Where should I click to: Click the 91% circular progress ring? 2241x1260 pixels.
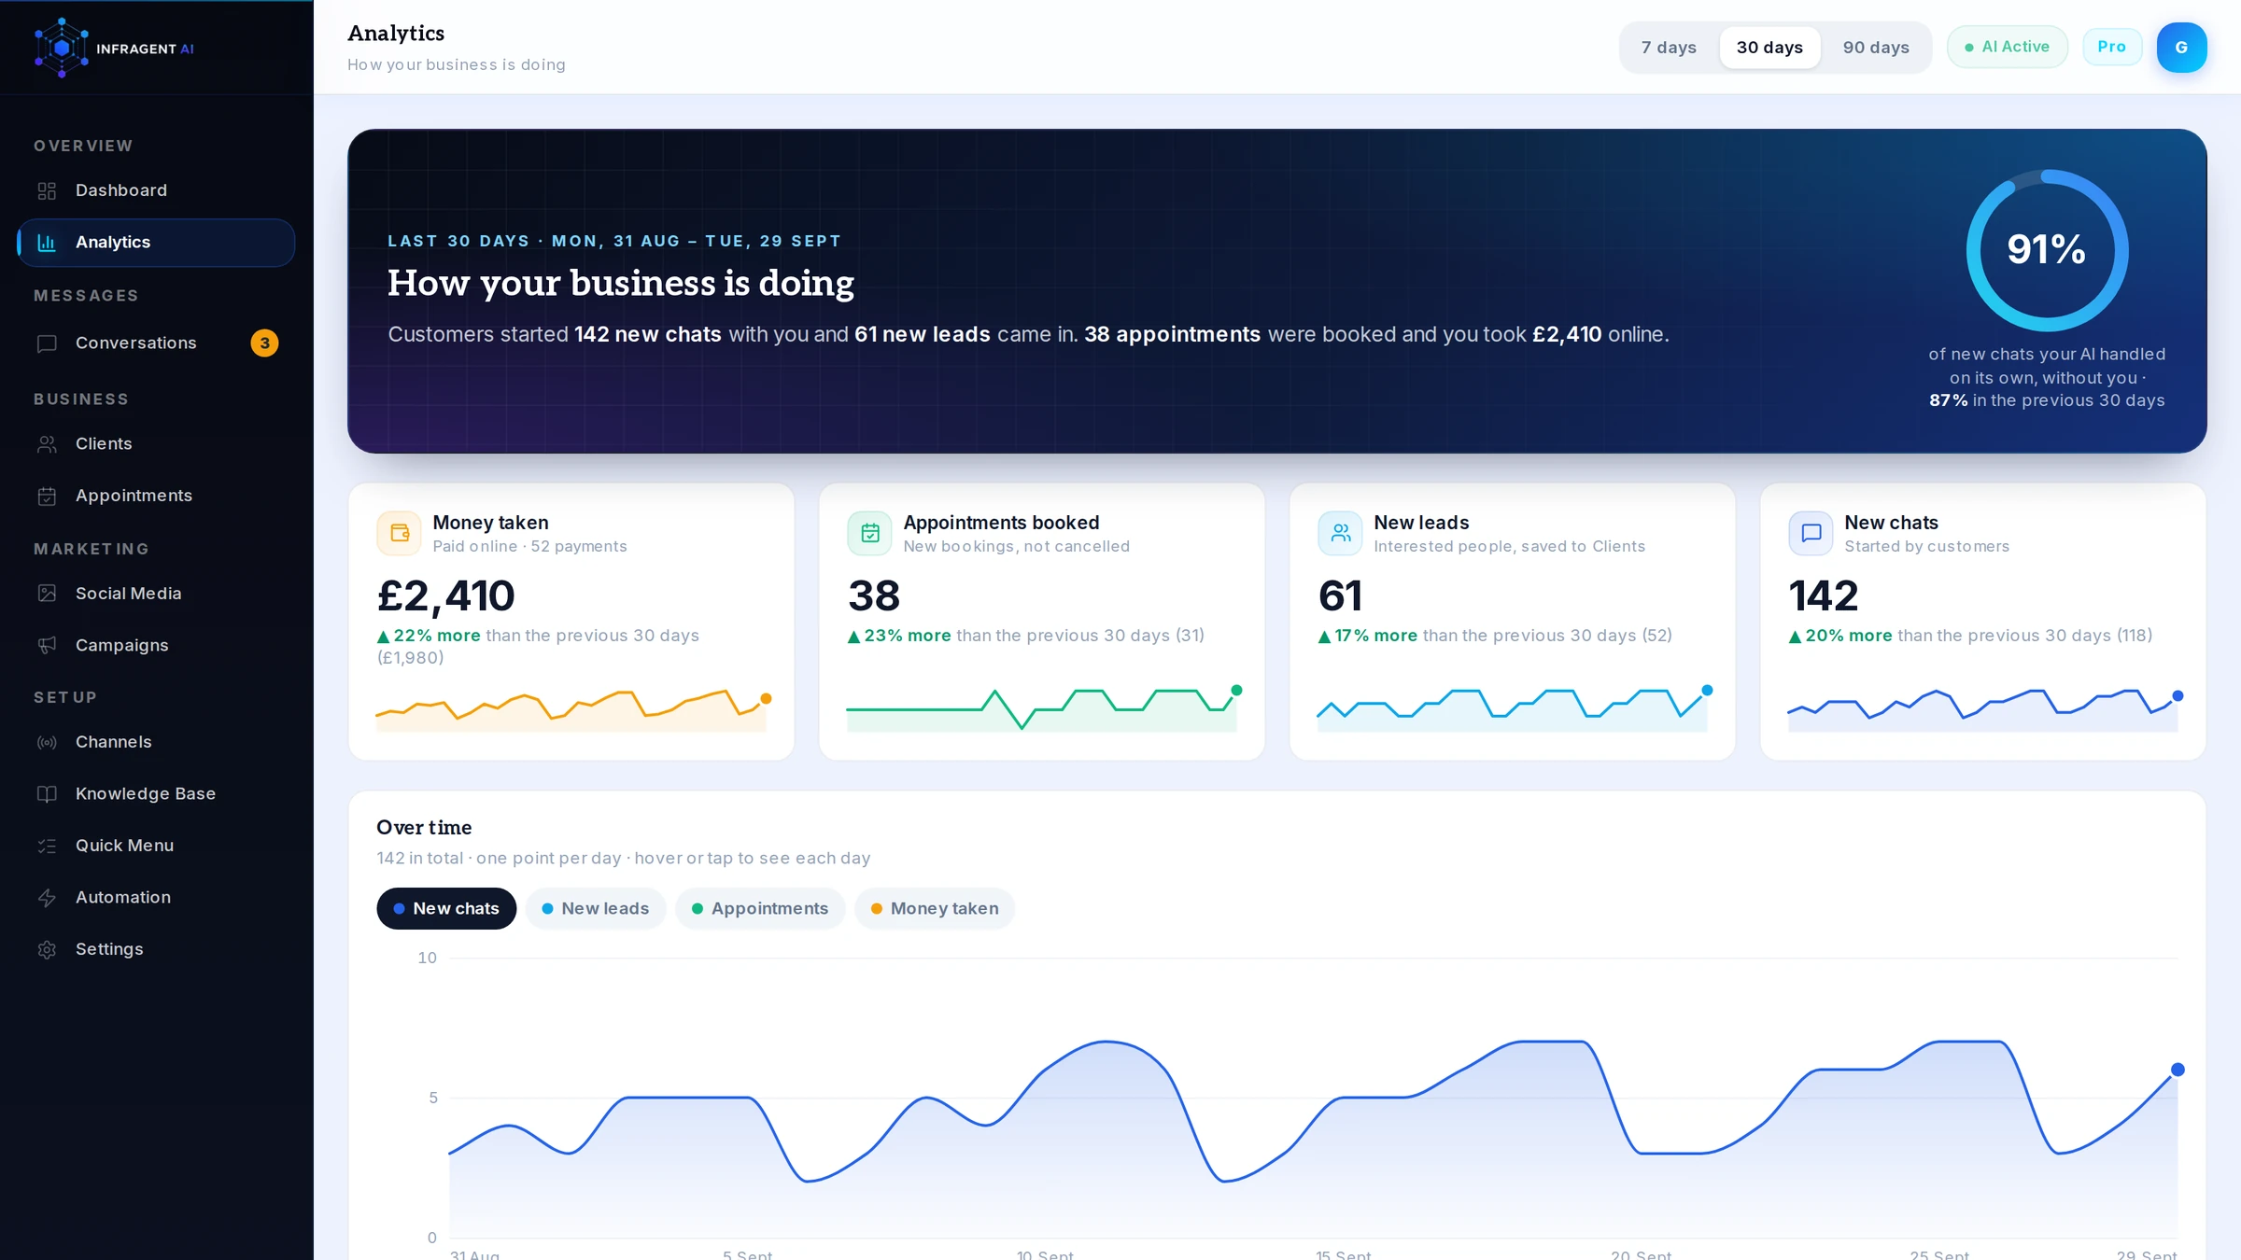[2047, 250]
